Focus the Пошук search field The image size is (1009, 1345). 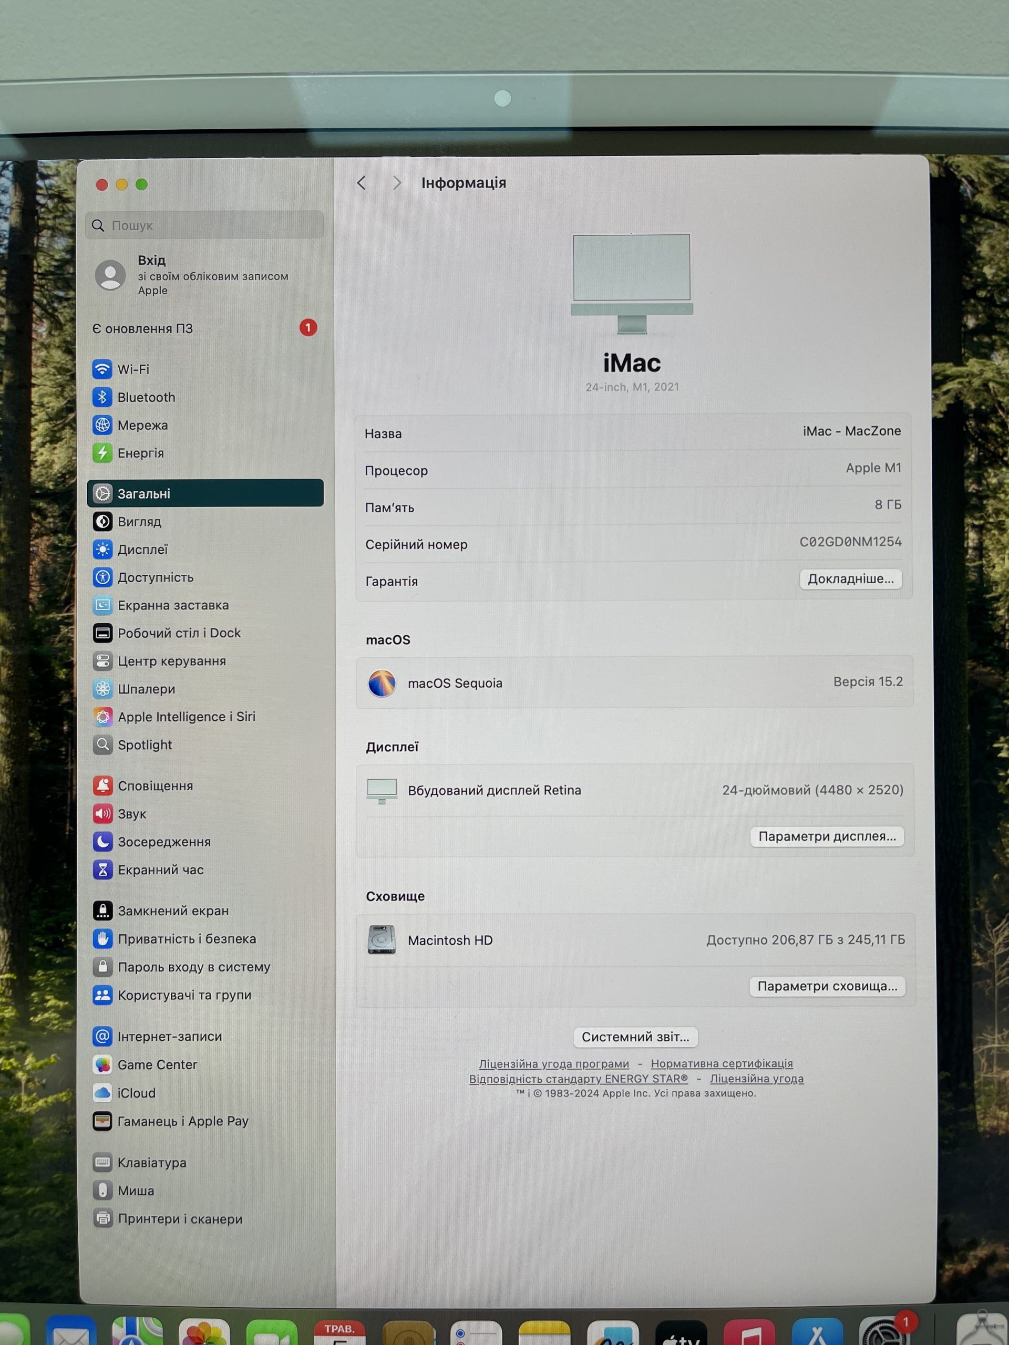[x=205, y=225]
